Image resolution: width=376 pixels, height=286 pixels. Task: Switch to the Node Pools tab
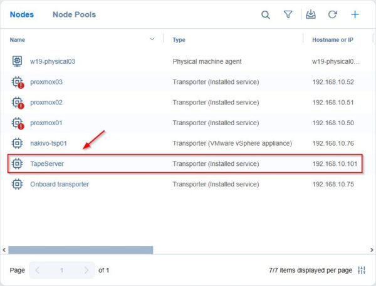point(74,14)
